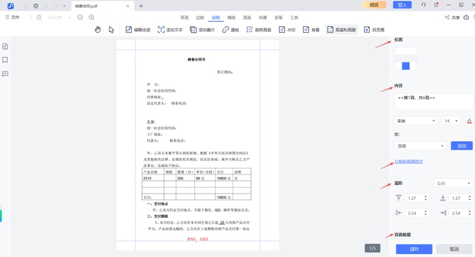The height and width of the screenshot is (257, 475).
Task: Open the zoom percentage dropdown arrow
Action: coord(70,18)
